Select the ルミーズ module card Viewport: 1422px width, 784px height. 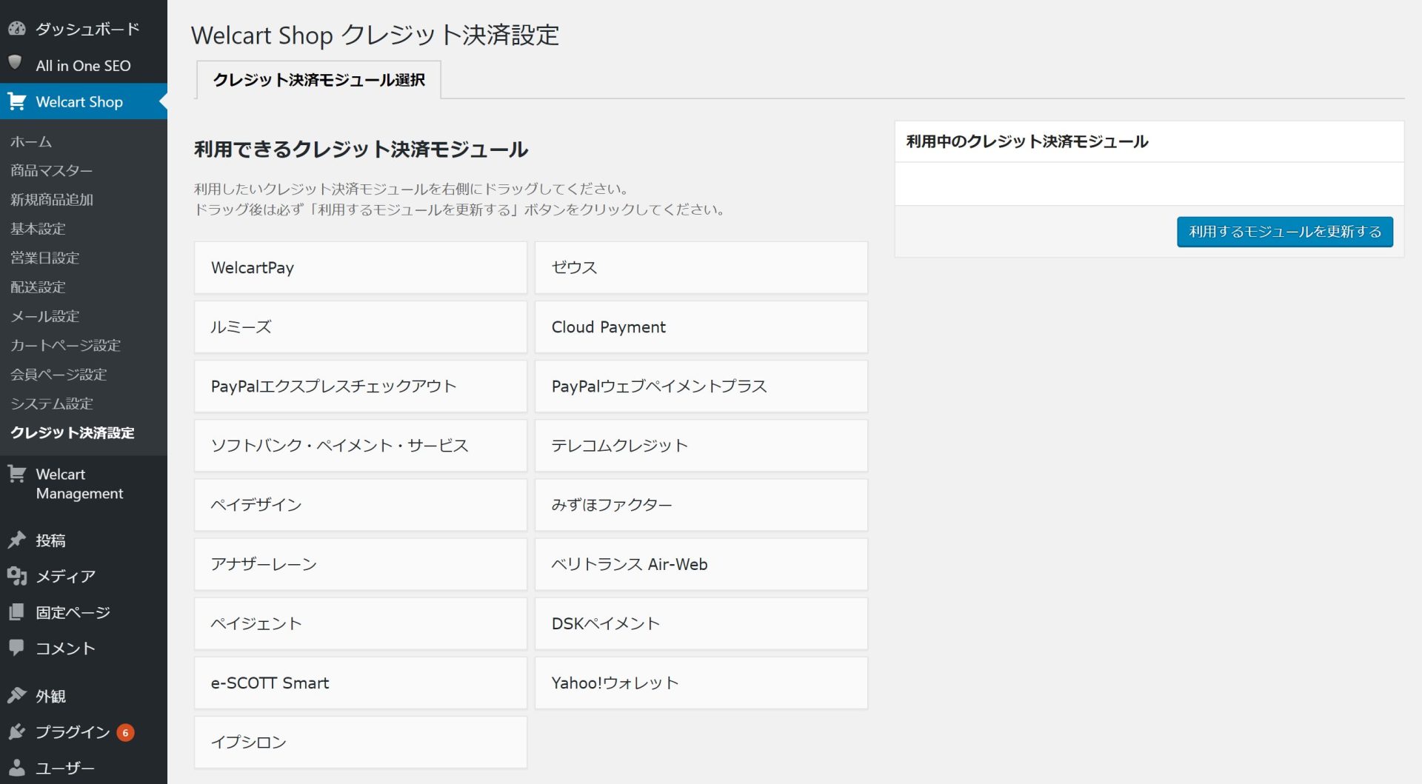pyautogui.click(x=361, y=326)
